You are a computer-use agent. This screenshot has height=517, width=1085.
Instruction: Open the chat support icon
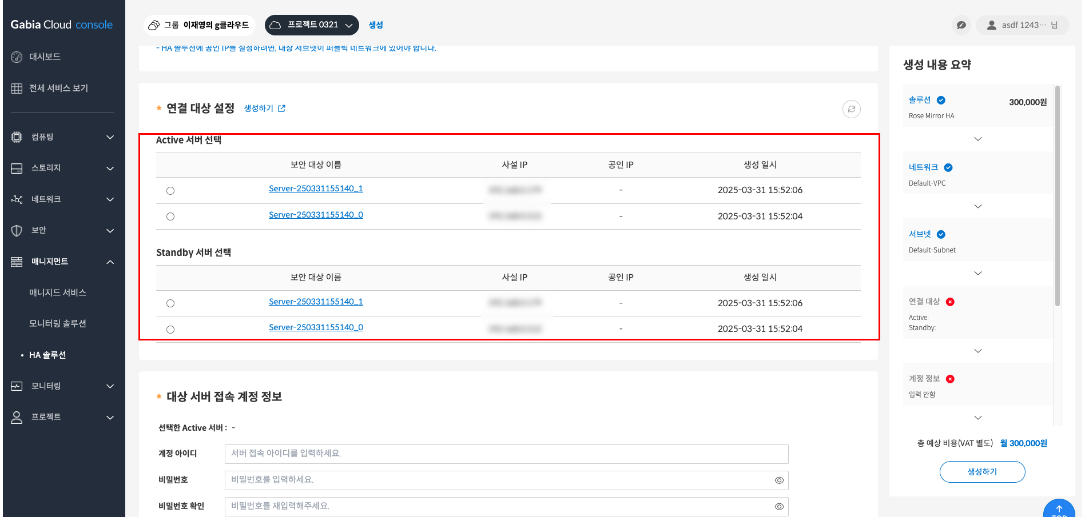coord(961,25)
